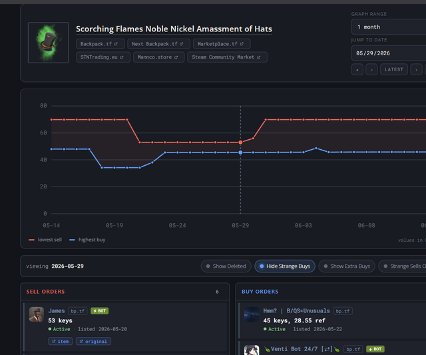This screenshot has height=355, width=426.
Task: Toggle the highest buy legend entry
Action: click(87, 240)
